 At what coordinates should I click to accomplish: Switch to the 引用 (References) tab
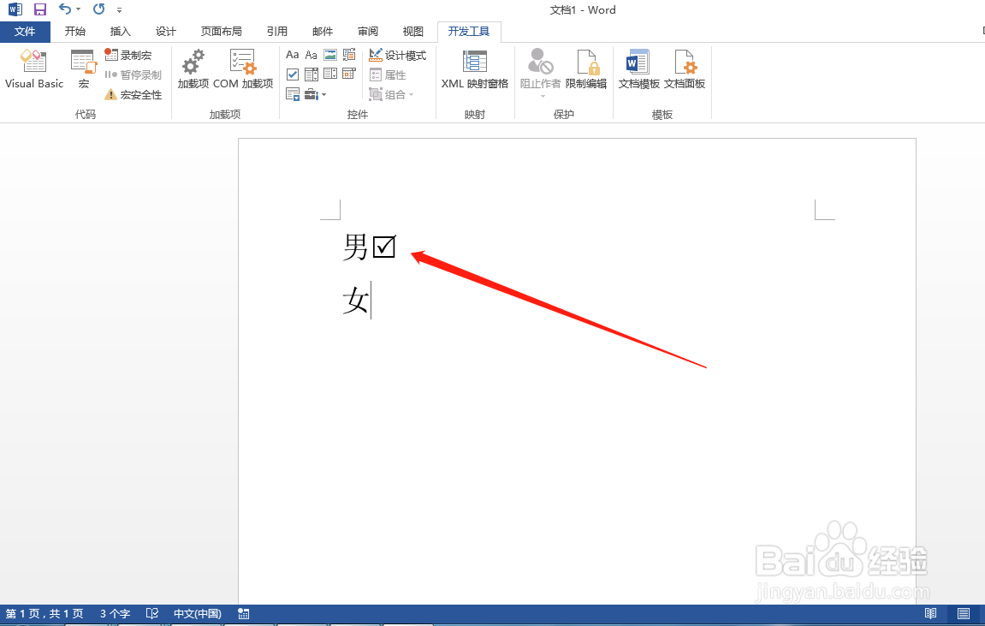click(x=277, y=32)
